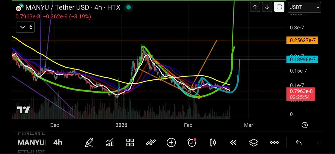Select the orange 0.25627e-7 price label

tap(302, 40)
